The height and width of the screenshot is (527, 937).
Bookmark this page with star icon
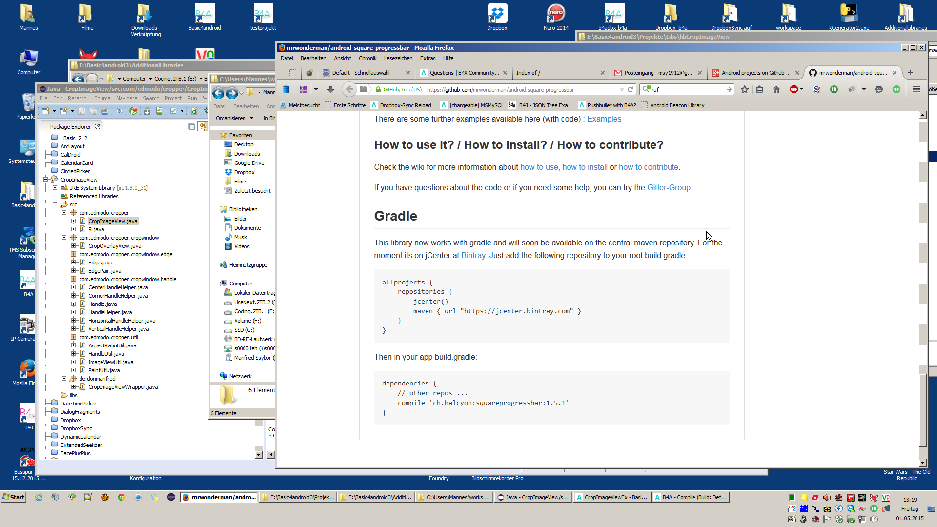click(x=744, y=89)
